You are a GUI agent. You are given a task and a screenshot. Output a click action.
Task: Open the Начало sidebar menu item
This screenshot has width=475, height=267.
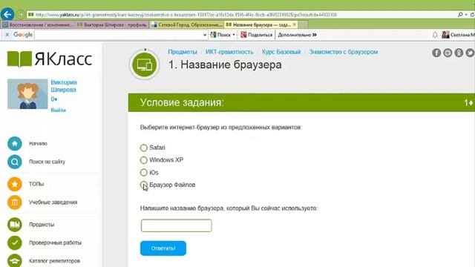[38, 143]
